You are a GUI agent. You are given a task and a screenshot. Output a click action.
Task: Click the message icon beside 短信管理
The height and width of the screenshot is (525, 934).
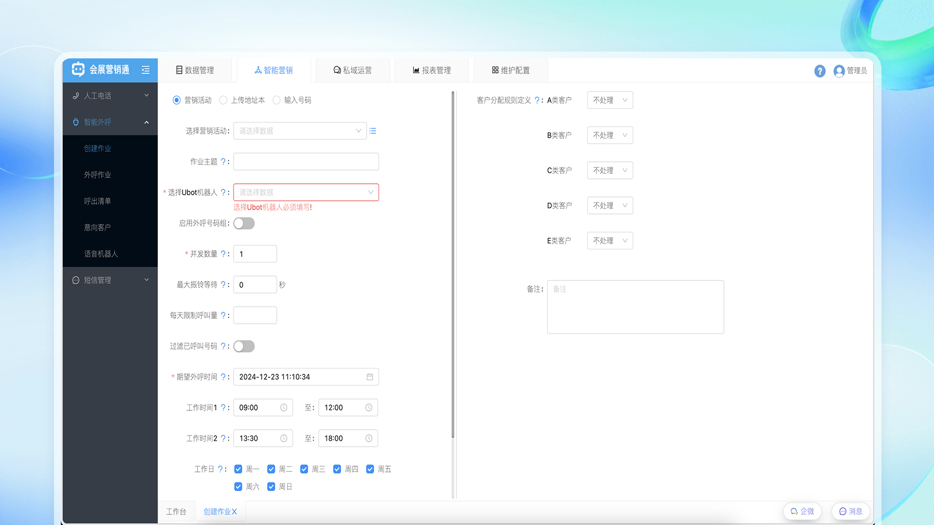point(76,280)
